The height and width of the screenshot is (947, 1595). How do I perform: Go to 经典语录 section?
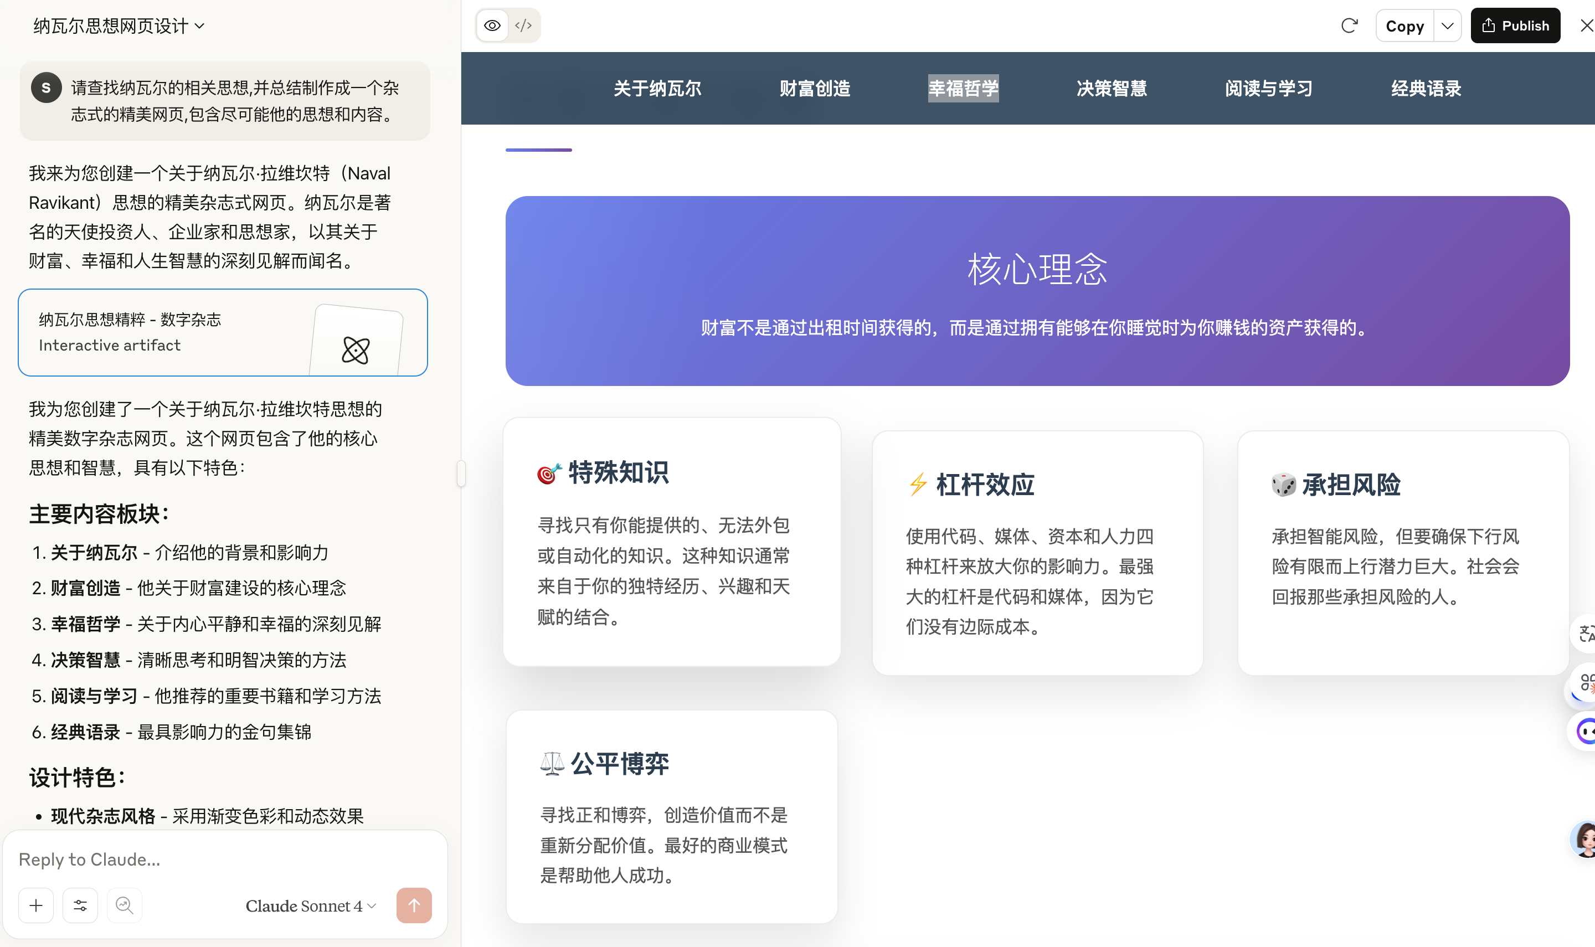point(1426,88)
